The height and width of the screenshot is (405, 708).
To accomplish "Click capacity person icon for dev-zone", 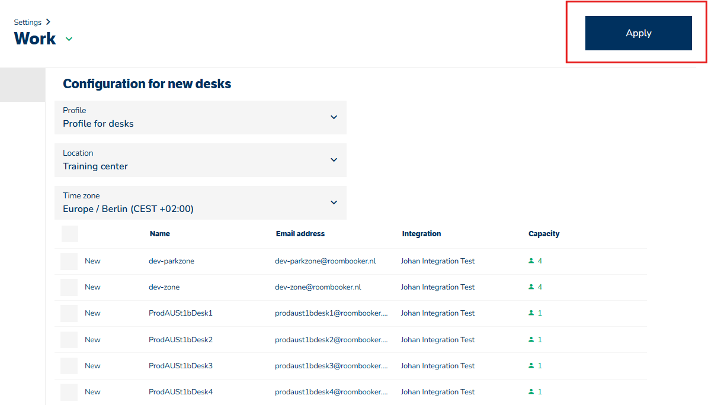I will click(531, 287).
